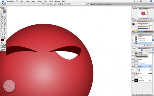Select the Crop tool
Image resolution: width=154 pixels, height=96 pixels.
coord(2,16)
